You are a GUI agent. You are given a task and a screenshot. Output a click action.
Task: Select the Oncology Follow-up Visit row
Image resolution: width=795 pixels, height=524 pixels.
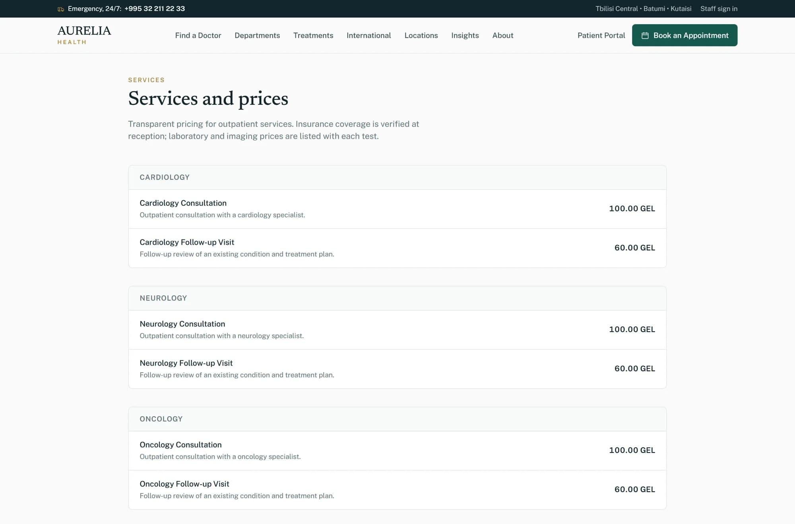click(397, 489)
